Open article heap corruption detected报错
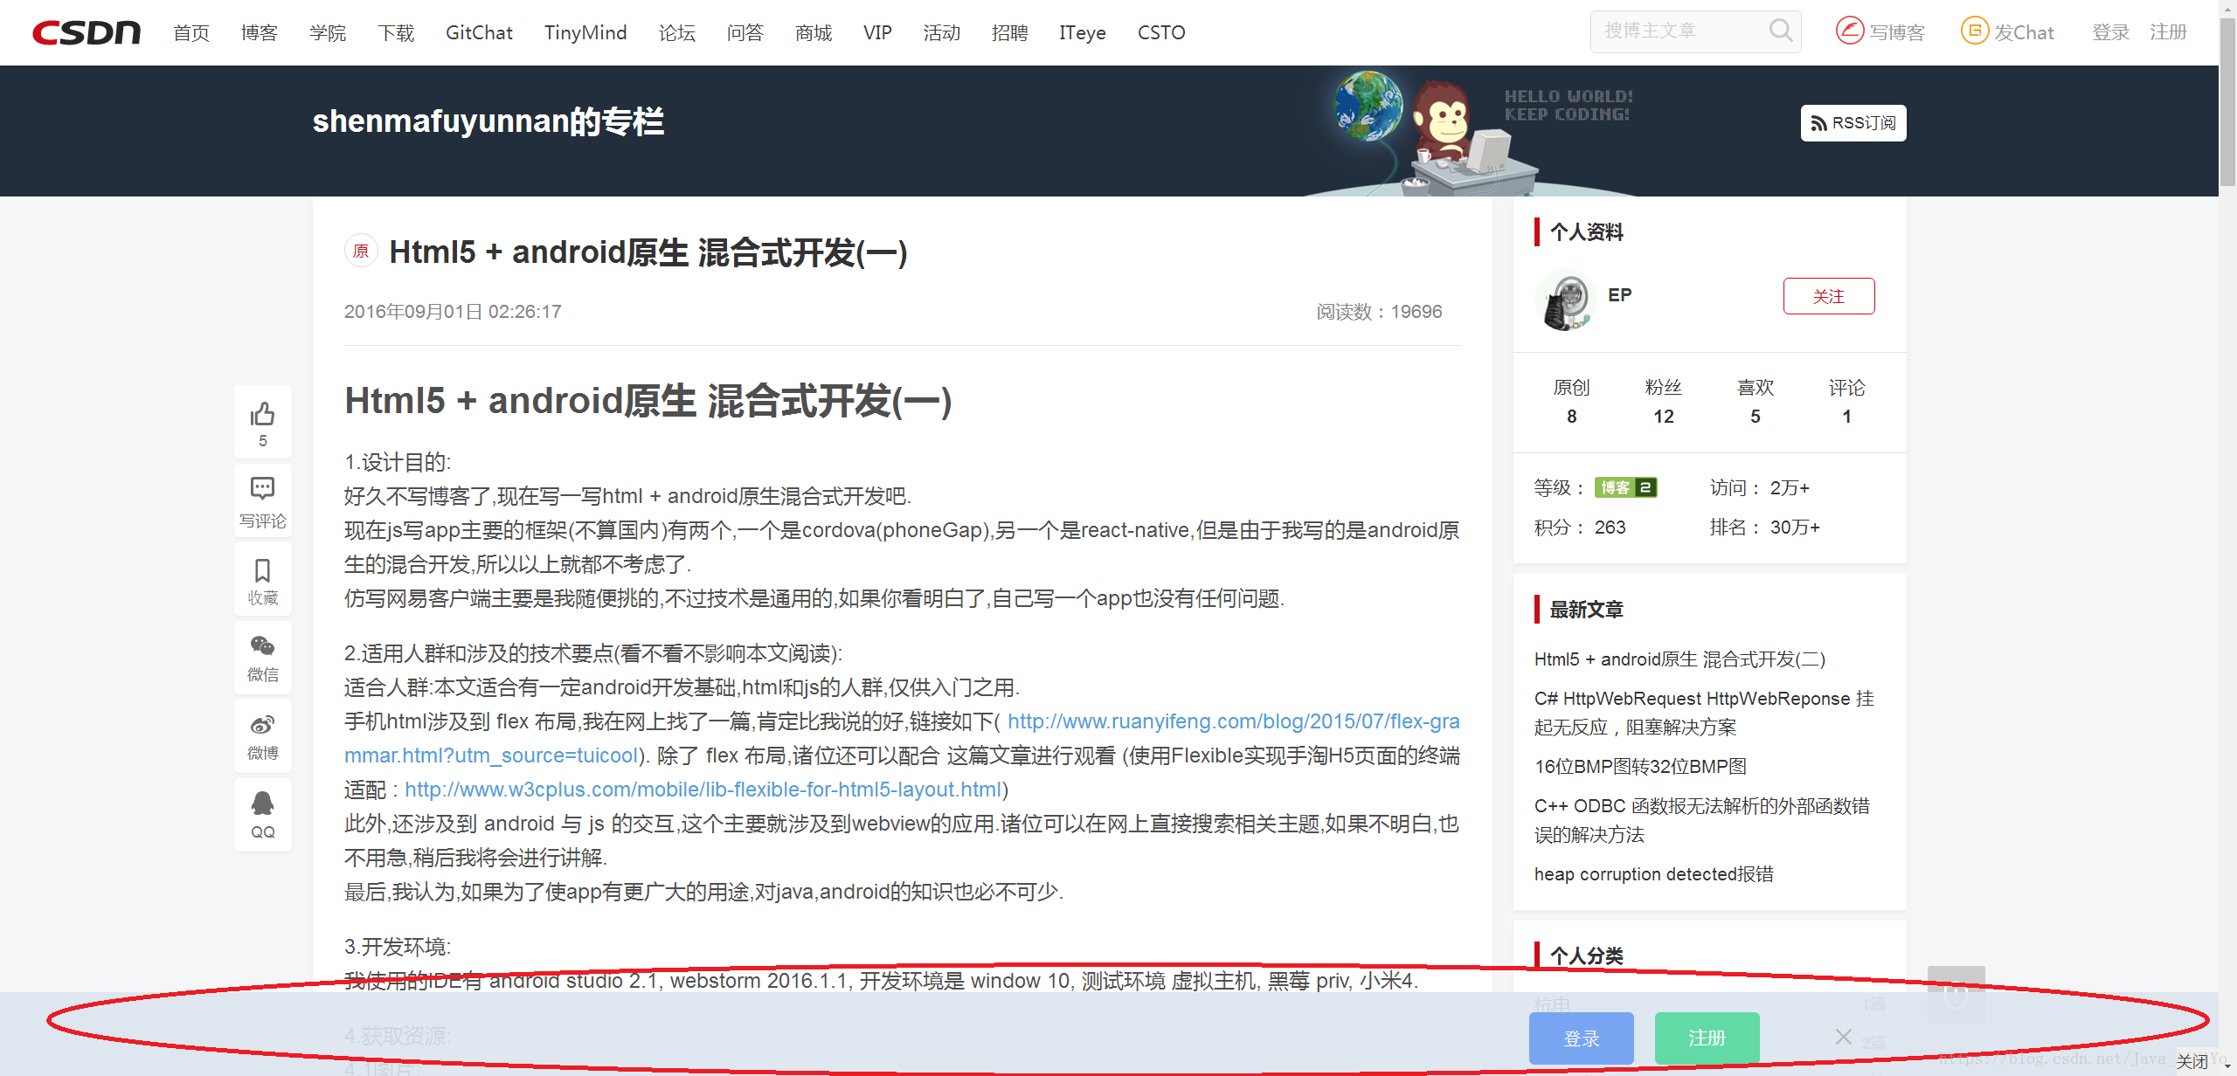The height and width of the screenshot is (1076, 2237). (x=1654, y=874)
